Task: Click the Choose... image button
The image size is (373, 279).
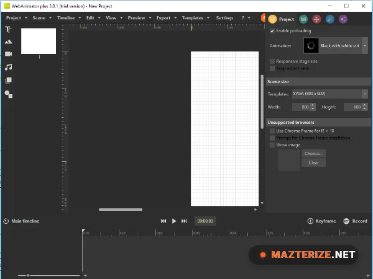Action: pyautogui.click(x=313, y=154)
